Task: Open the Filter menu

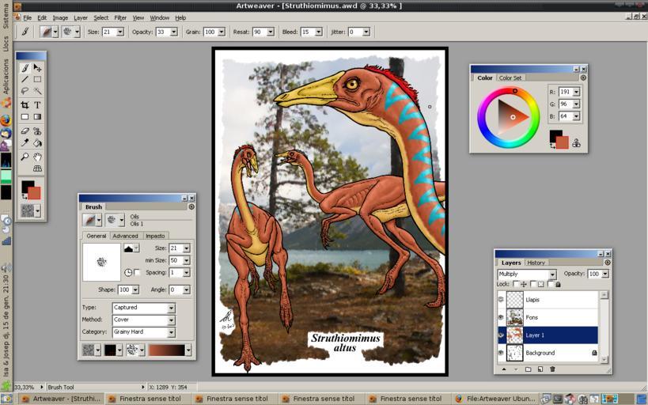Action: (x=120, y=17)
